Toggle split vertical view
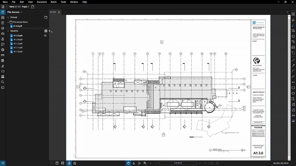Screen dimensions: 296x166 (x=57, y=163)
